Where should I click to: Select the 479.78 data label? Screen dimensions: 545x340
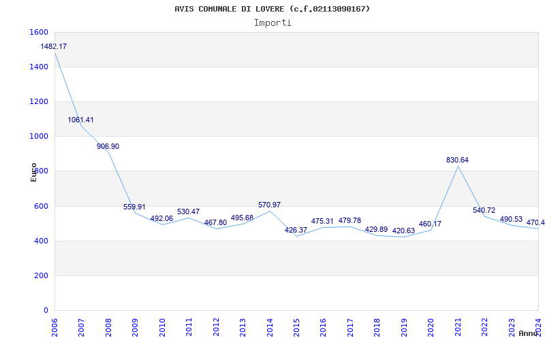(349, 220)
